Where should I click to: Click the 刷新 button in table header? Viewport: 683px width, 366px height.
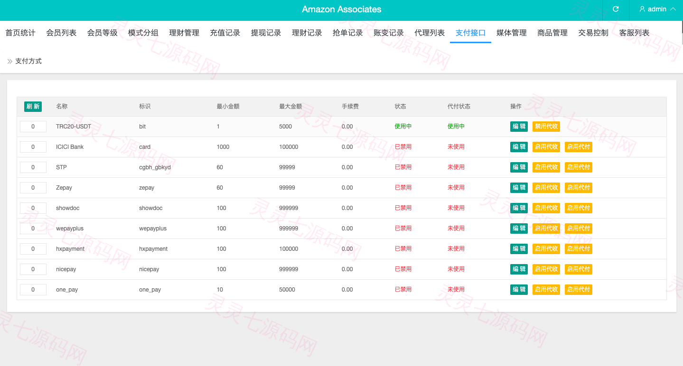(33, 107)
